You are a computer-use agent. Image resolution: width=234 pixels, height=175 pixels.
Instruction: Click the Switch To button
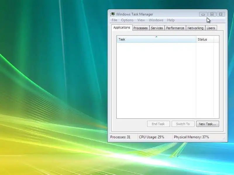(x=183, y=124)
